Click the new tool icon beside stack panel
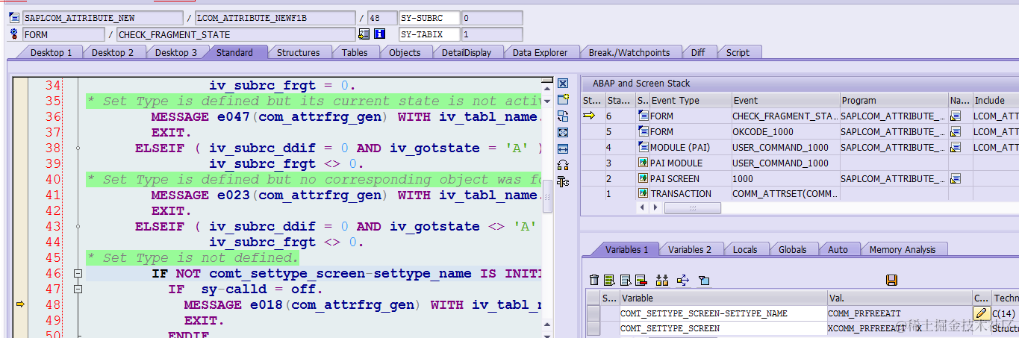Screen dimensions: 1019x338 coord(563,99)
